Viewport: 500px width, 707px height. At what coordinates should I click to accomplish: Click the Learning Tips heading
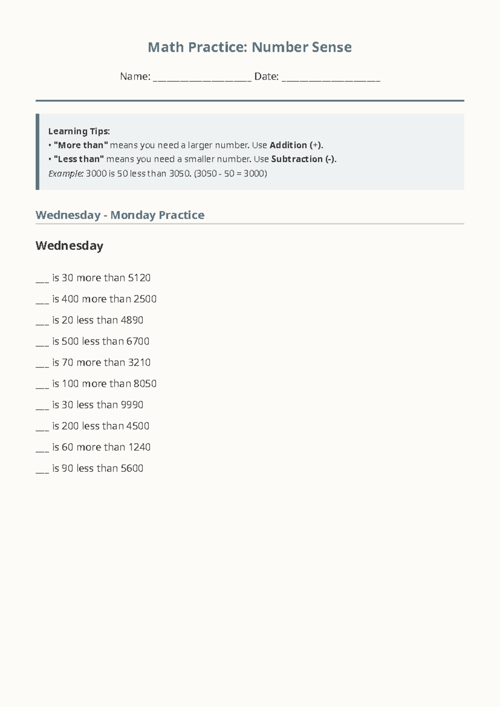79,131
